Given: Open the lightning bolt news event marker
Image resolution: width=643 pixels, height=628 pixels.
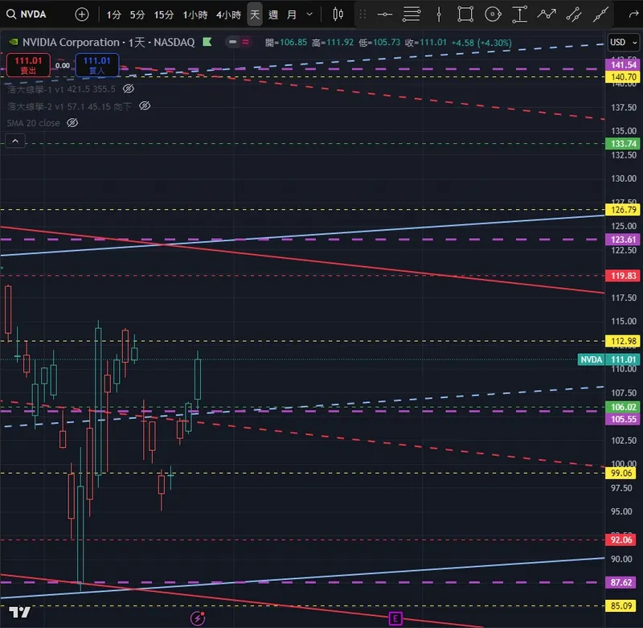Looking at the screenshot, I should point(198,618).
